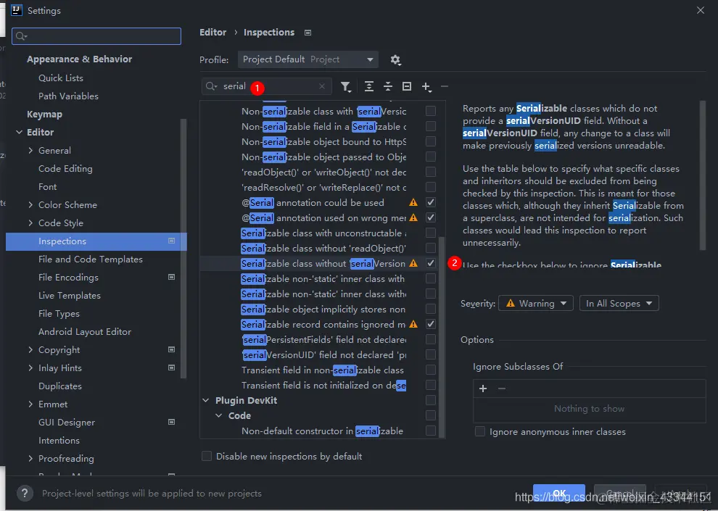The image size is (718, 511).
Task: Click the project icon beside Copyright
Action: coord(172,349)
